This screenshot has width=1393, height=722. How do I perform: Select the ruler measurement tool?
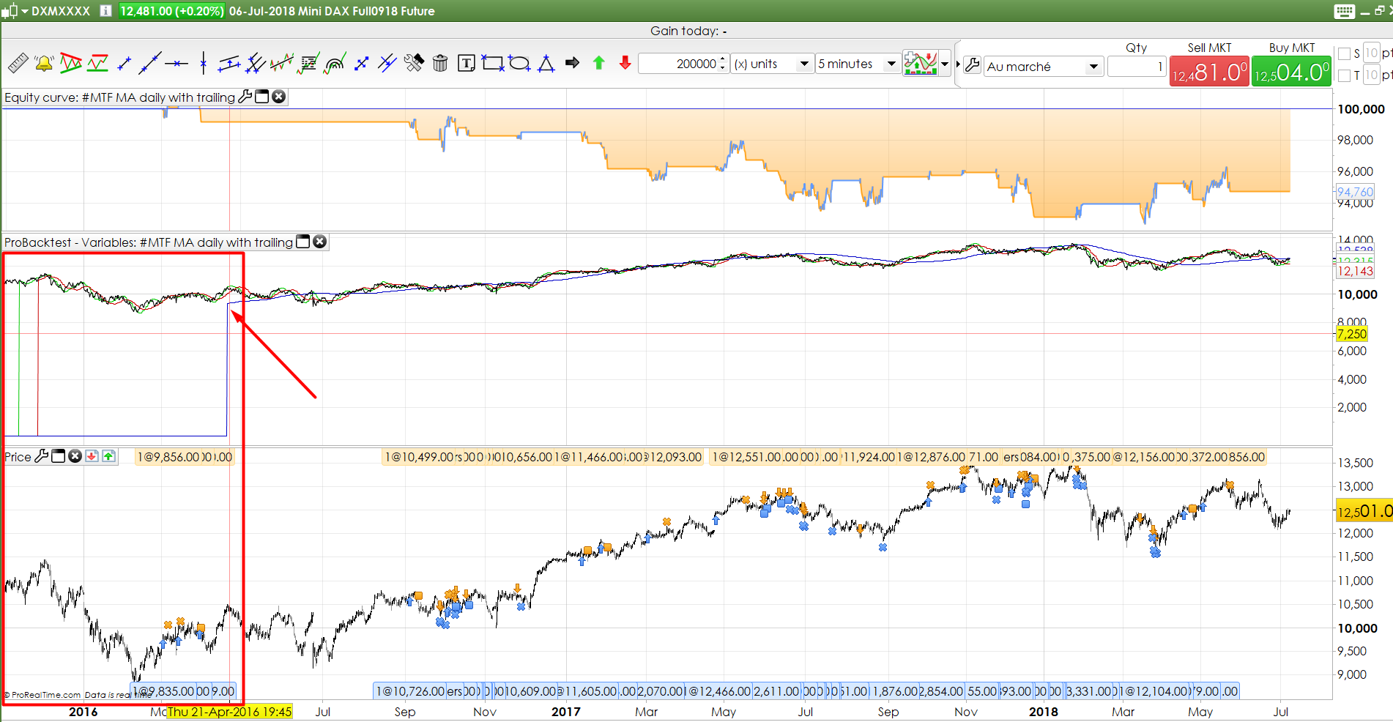click(x=18, y=64)
